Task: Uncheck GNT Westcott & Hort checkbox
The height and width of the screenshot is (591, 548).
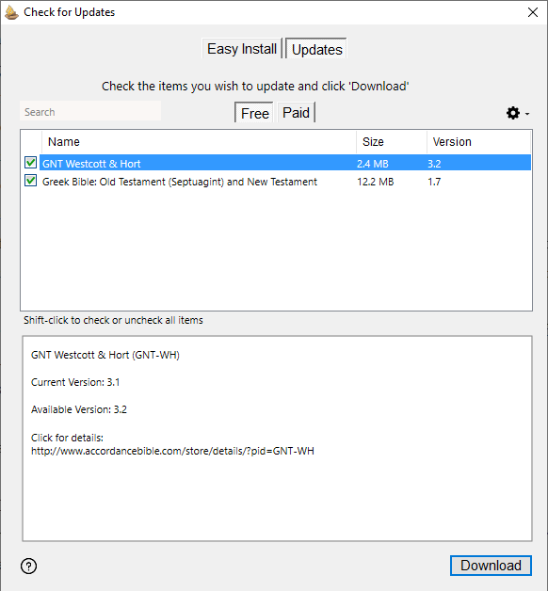Action: pyautogui.click(x=30, y=163)
